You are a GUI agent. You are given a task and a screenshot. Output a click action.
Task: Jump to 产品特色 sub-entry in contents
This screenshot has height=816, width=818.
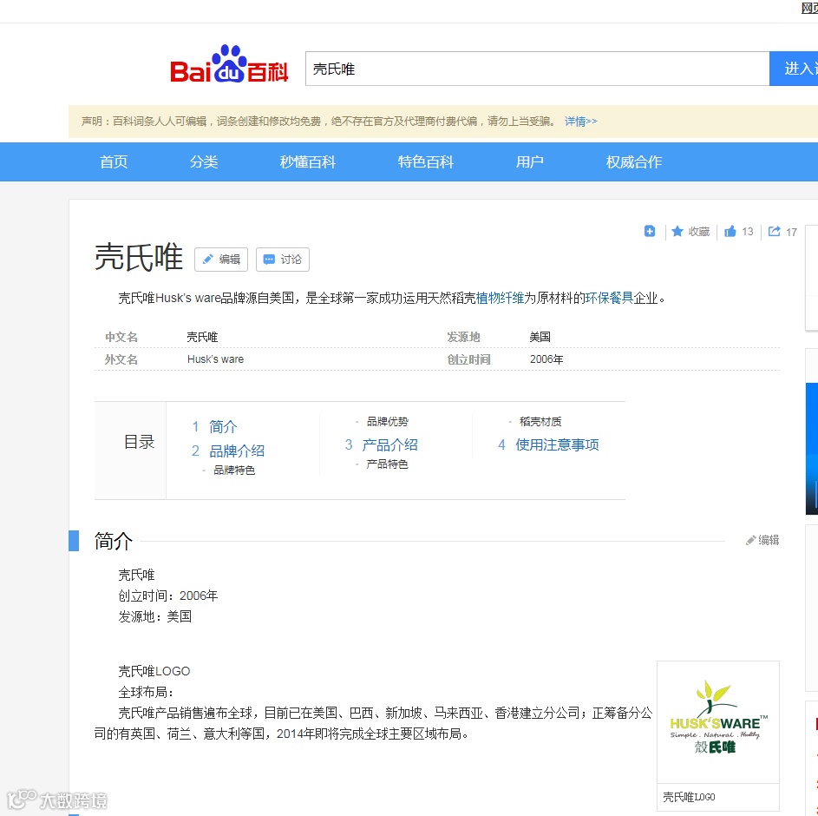(387, 464)
